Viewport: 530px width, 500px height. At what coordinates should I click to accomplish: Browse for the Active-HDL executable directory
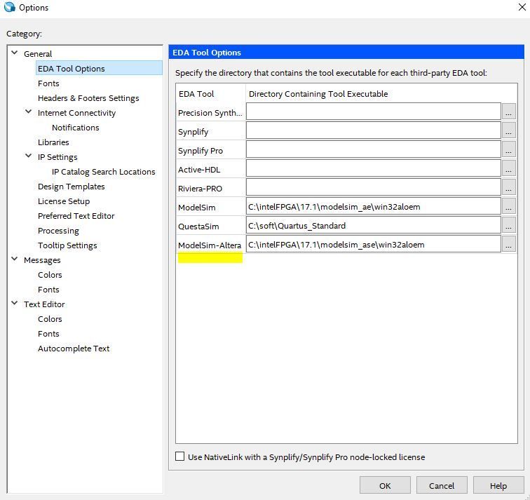click(x=509, y=168)
